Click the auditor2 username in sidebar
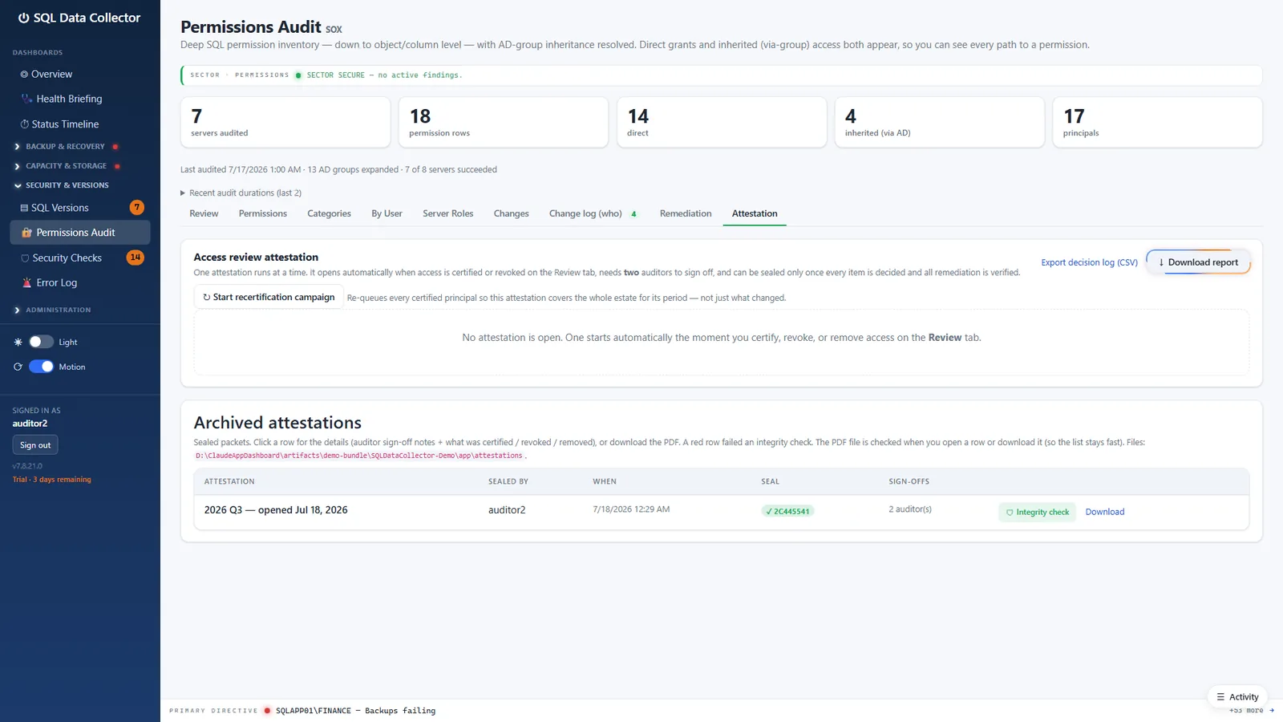This screenshot has height=722, width=1283. pyautogui.click(x=30, y=424)
